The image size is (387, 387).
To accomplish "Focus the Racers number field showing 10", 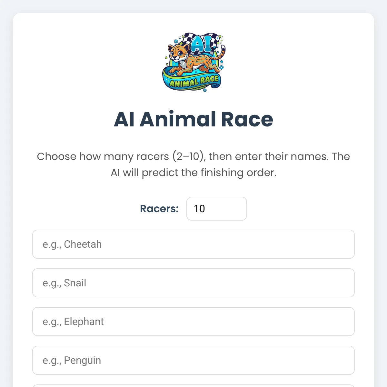I will click(217, 209).
